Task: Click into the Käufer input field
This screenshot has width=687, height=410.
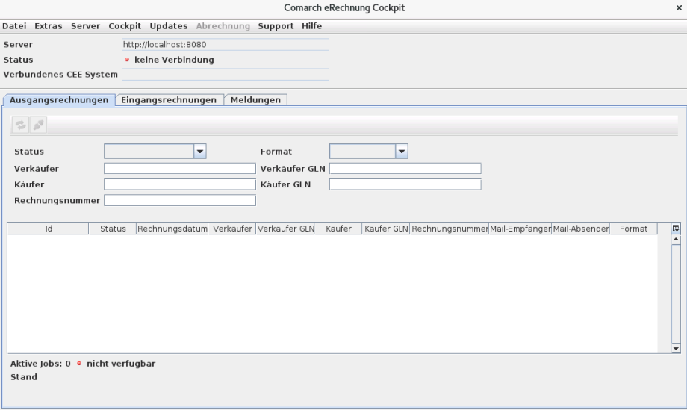Action: click(x=180, y=184)
